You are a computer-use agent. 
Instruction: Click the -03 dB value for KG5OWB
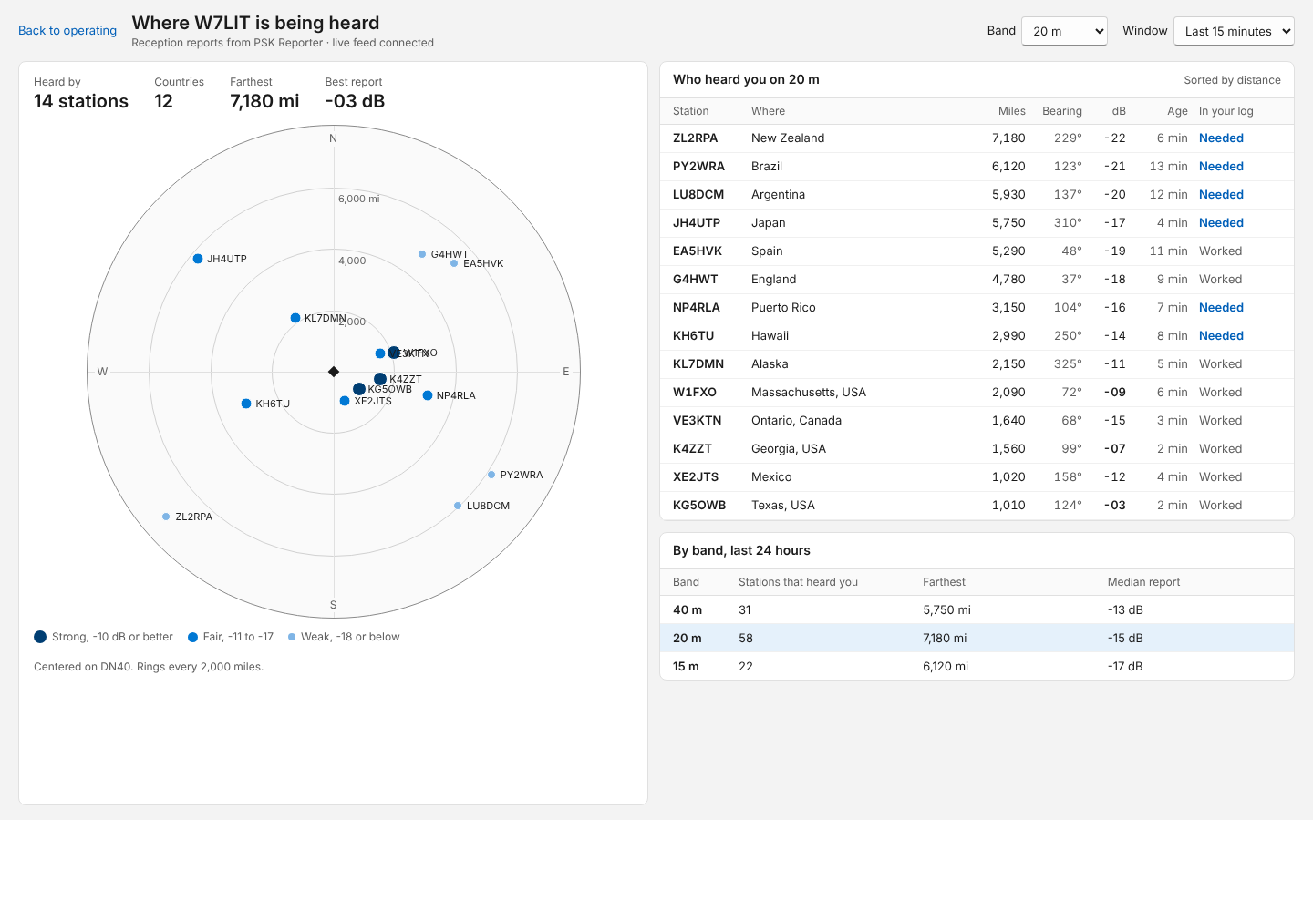tap(1115, 506)
